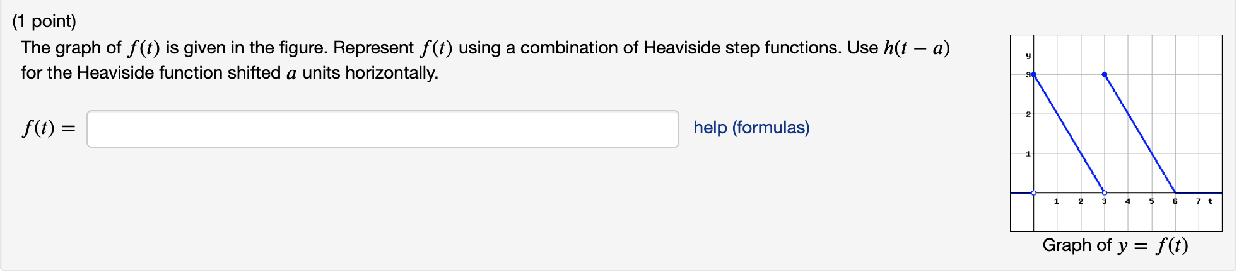
Task: Click the tick label 4 on the t-axis
Action: (1127, 201)
